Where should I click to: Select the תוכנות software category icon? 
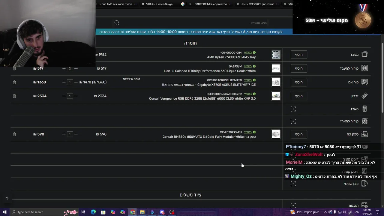[x=364, y=205]
